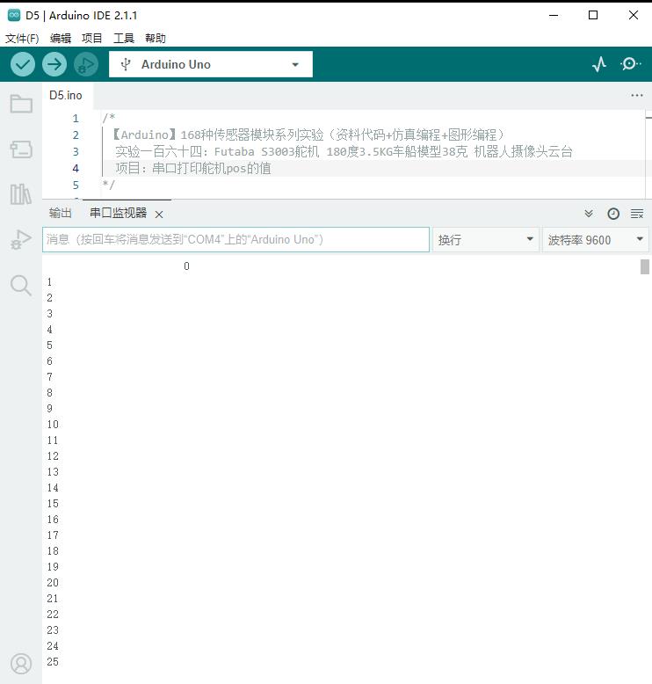Click the Verify sketch checkmark button
The width and height of the screenshot is (652, 684).
(x=23, y=64)
